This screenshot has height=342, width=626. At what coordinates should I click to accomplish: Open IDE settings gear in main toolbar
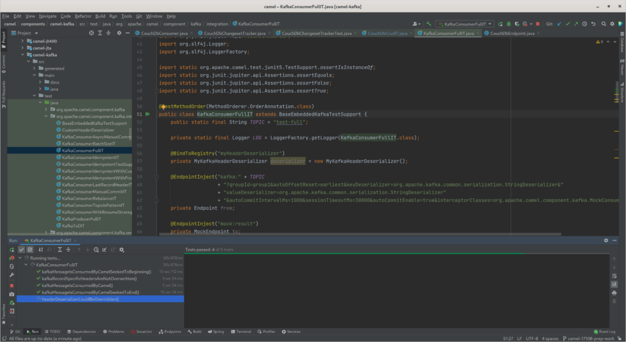coord(612,24)
